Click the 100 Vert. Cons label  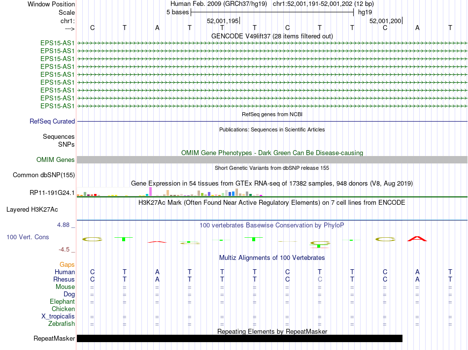click(28, 237)
